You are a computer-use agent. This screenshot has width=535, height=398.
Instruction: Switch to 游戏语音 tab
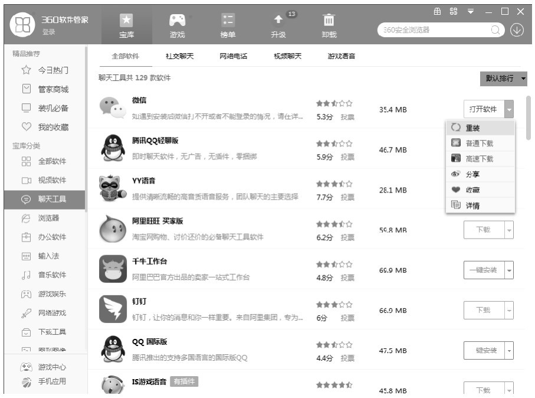[342, 56]
